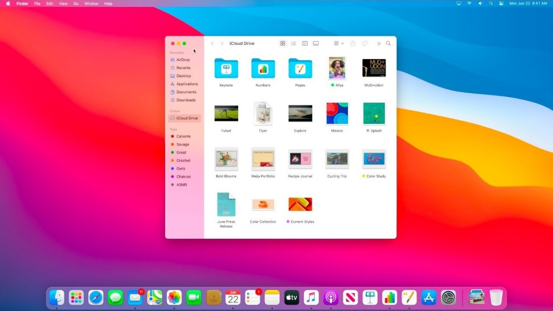Image resolution: width=553 pixels, height=311 pixels.
Task: Select the Numbers folder
Action: (x=263, y=68)
